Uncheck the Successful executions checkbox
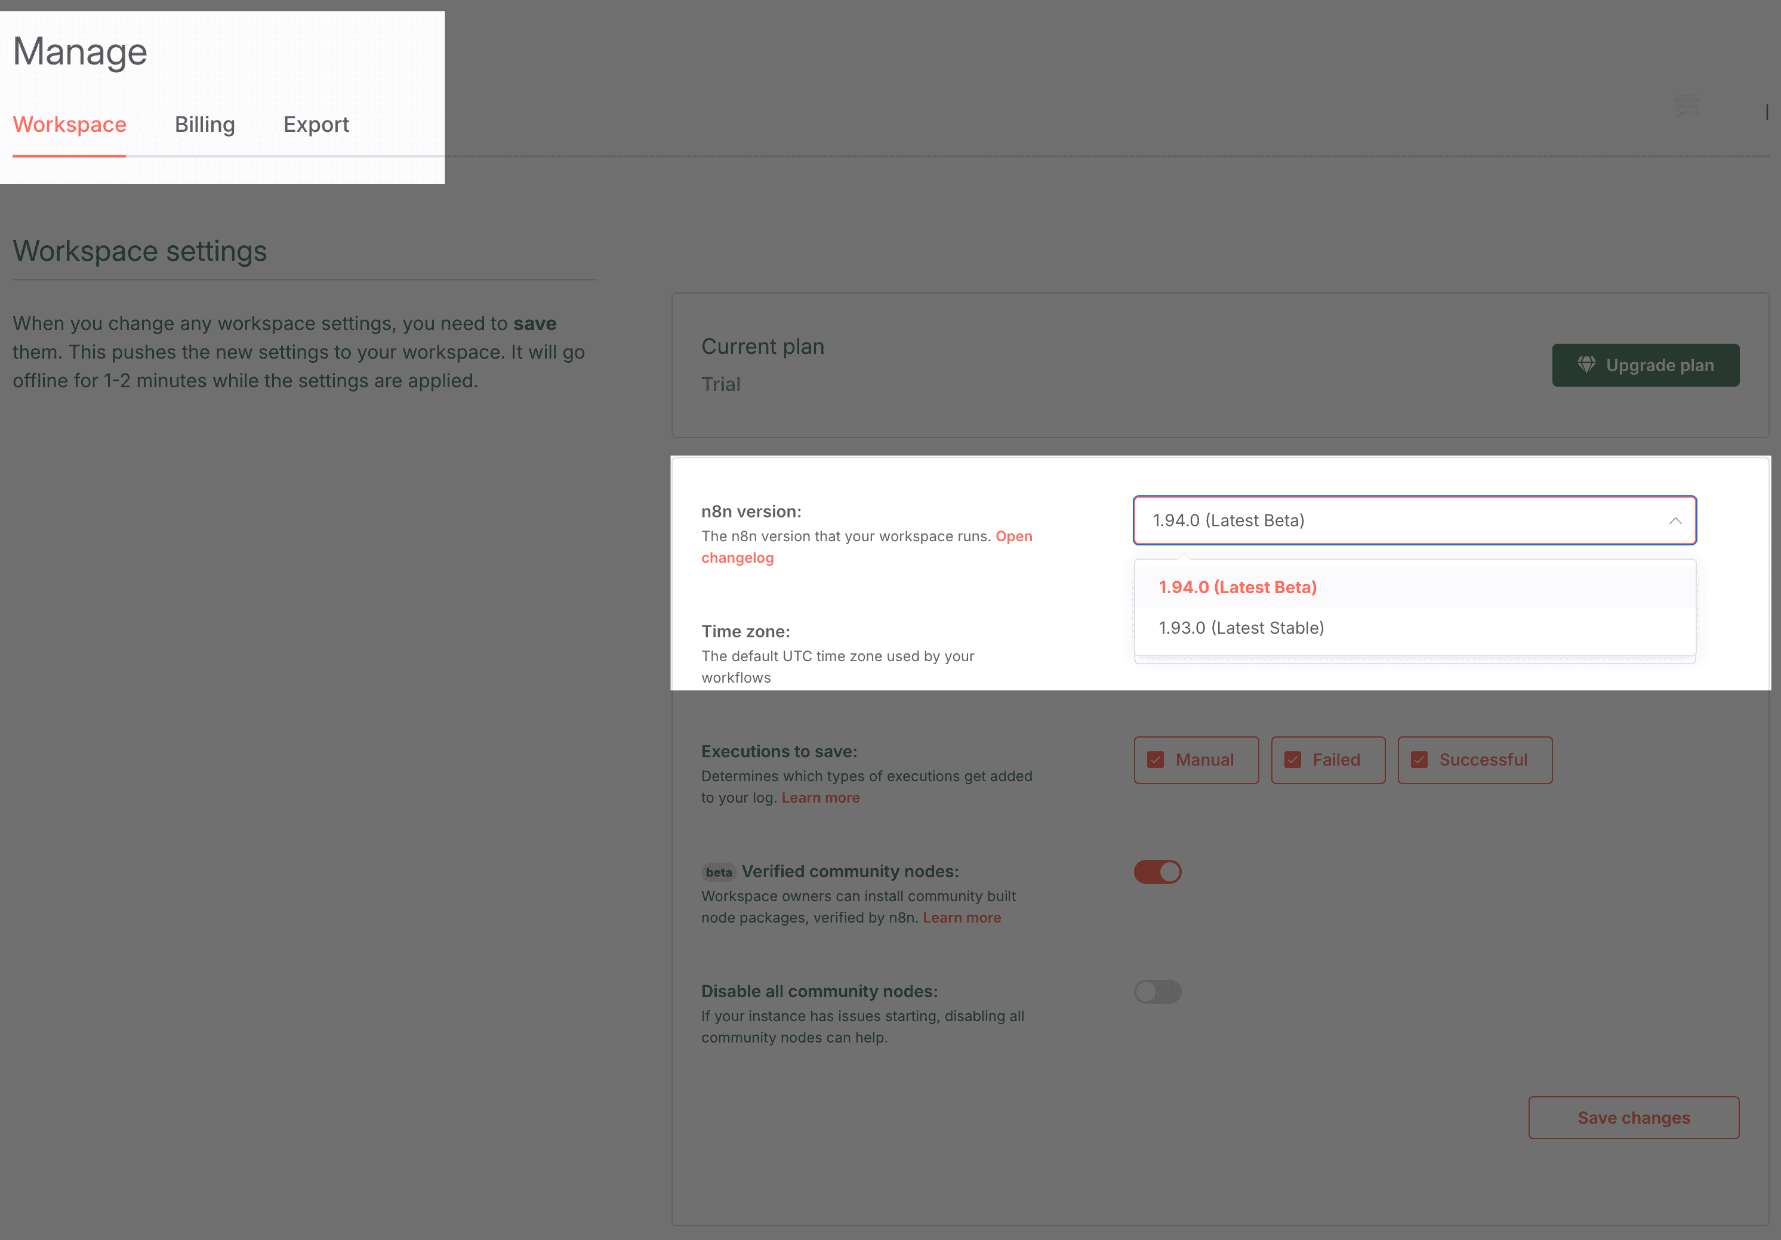The image size is (1781, 1240). click(1421, 759)
